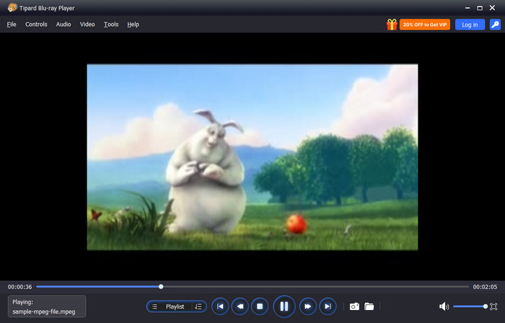Seek to a later point on progress bar
This screenshot has width=505, height=323.
pos(316,287)
